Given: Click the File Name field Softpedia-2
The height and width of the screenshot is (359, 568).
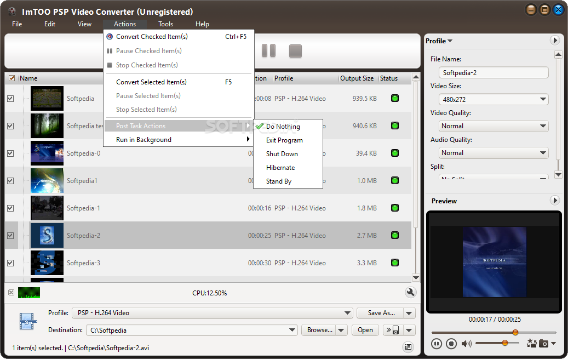Looking at the screenshot, I should pyautogui.click(x=494, y=72).
